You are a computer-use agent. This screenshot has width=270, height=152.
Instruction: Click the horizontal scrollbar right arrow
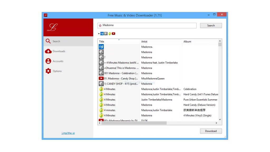(x=216, y=123)
